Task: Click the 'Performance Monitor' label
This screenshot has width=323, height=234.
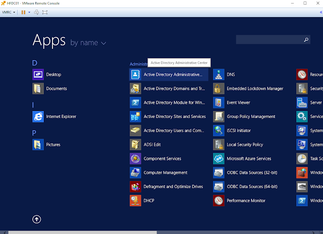Action: point(246,200)
